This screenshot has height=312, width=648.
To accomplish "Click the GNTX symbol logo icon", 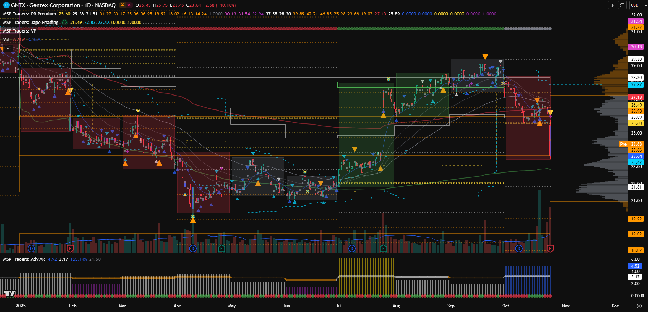I will [6, 5].
